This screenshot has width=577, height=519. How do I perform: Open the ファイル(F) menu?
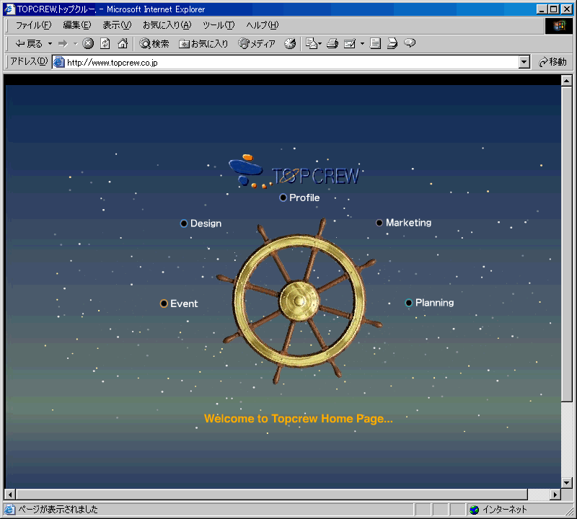click(x=33, y=25)
